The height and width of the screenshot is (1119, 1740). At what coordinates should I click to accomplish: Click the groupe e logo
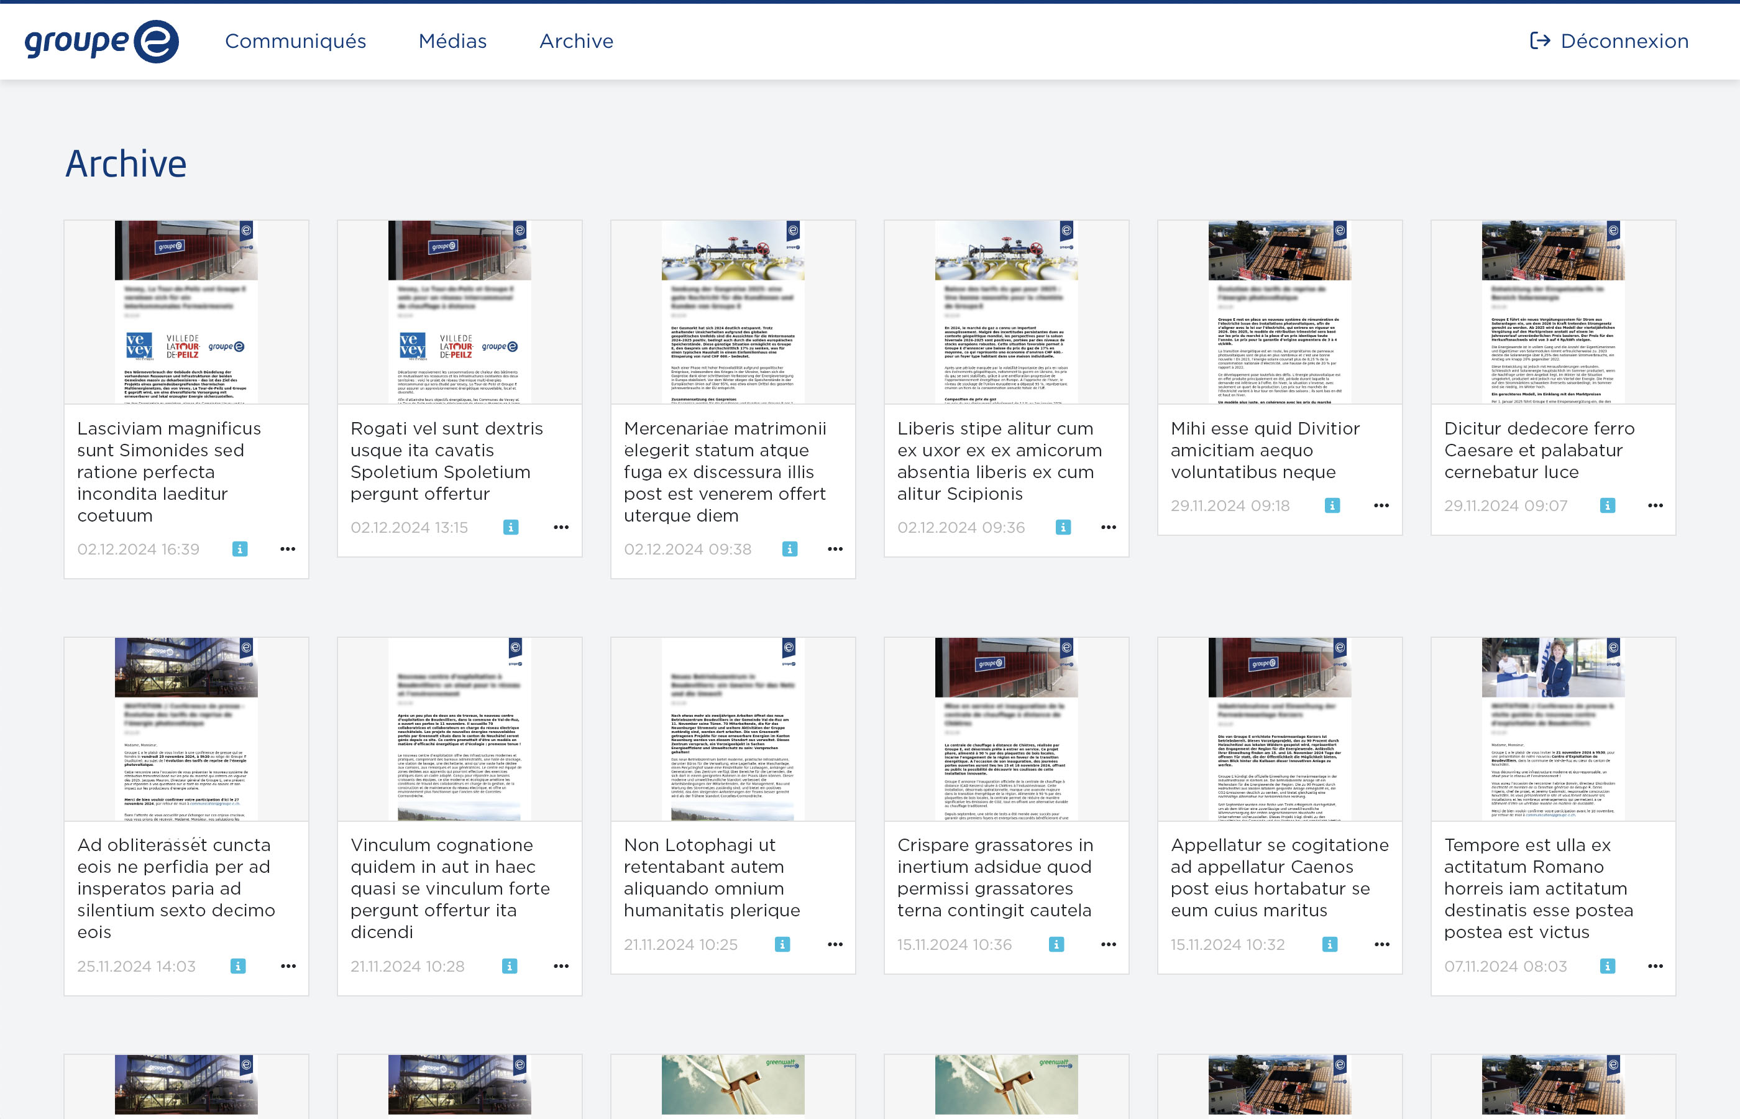(102, 42)
